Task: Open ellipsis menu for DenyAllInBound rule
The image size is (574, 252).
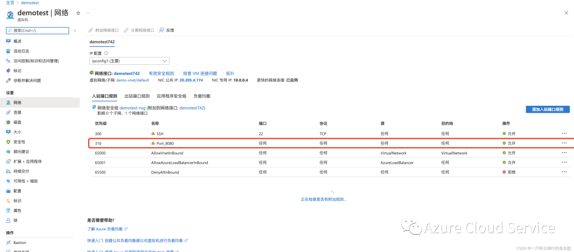Action: [x=564, y=172]
